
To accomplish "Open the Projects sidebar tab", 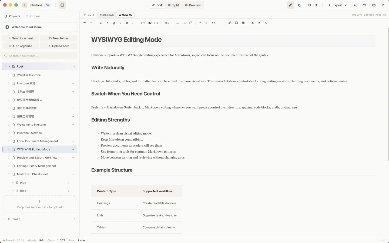I will pyautogui.click(x=12, y=16).
